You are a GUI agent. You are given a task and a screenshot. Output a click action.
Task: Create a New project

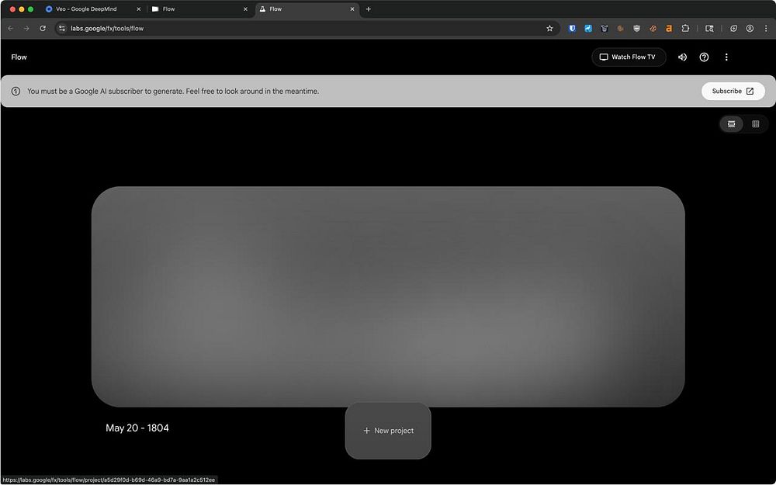pyautogui.click(x=388, y=431)
